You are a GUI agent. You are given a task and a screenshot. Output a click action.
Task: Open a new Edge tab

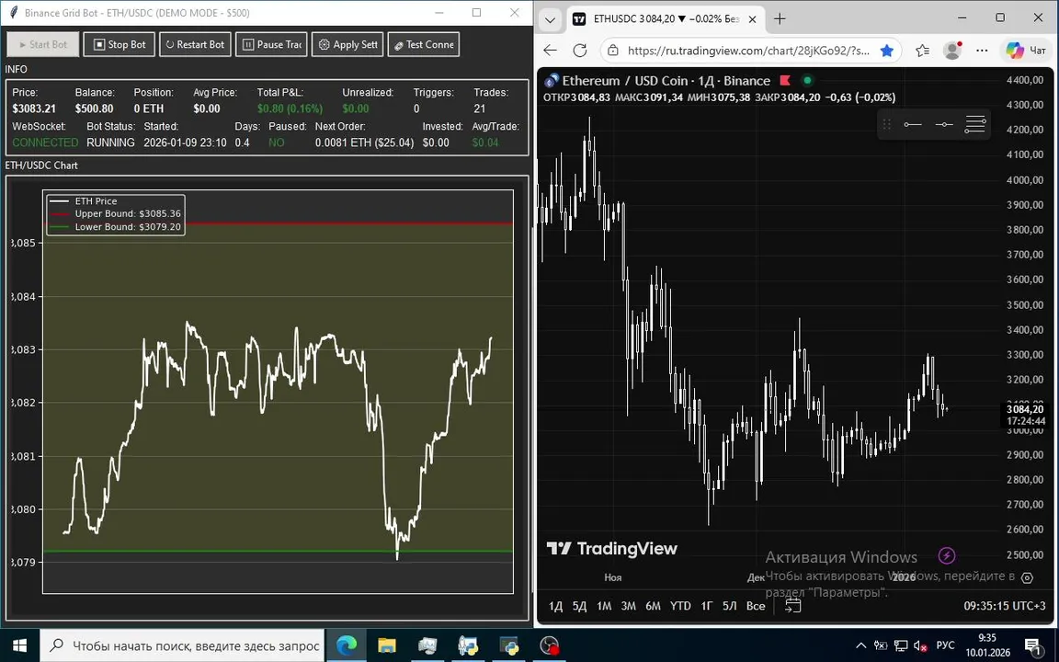(x=780, y=19)
